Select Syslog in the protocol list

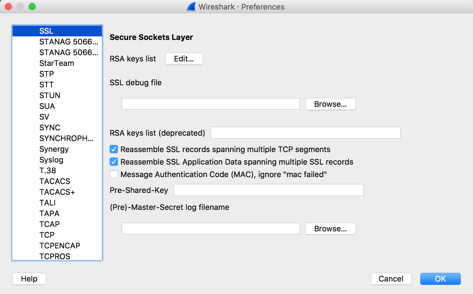[x=51, y=160]
